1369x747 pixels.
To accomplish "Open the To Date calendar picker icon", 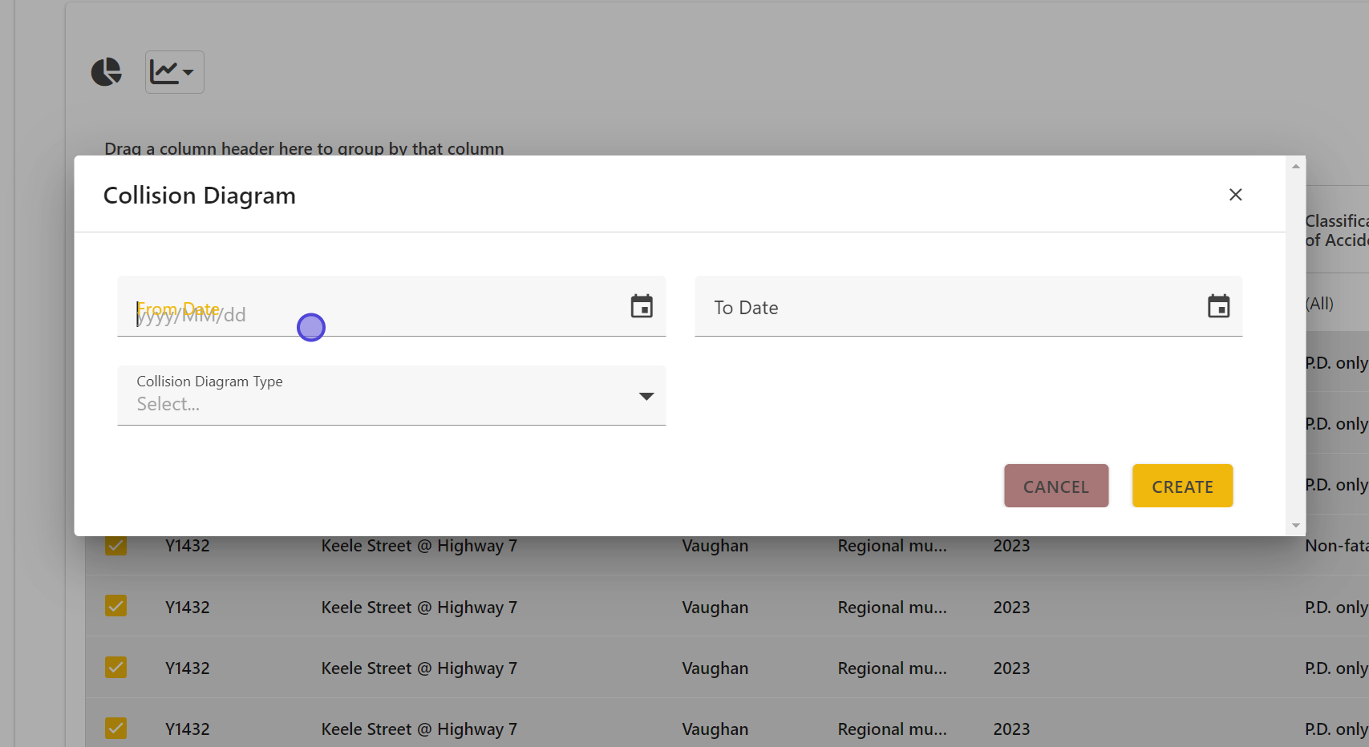I will (x=1218, y=306).
